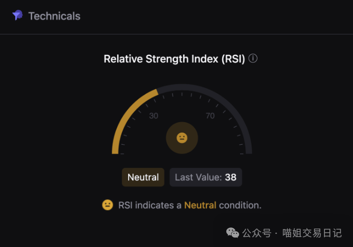Click the Neutral status badge
This screenshot has width=353, height=247.
(143, 177)
